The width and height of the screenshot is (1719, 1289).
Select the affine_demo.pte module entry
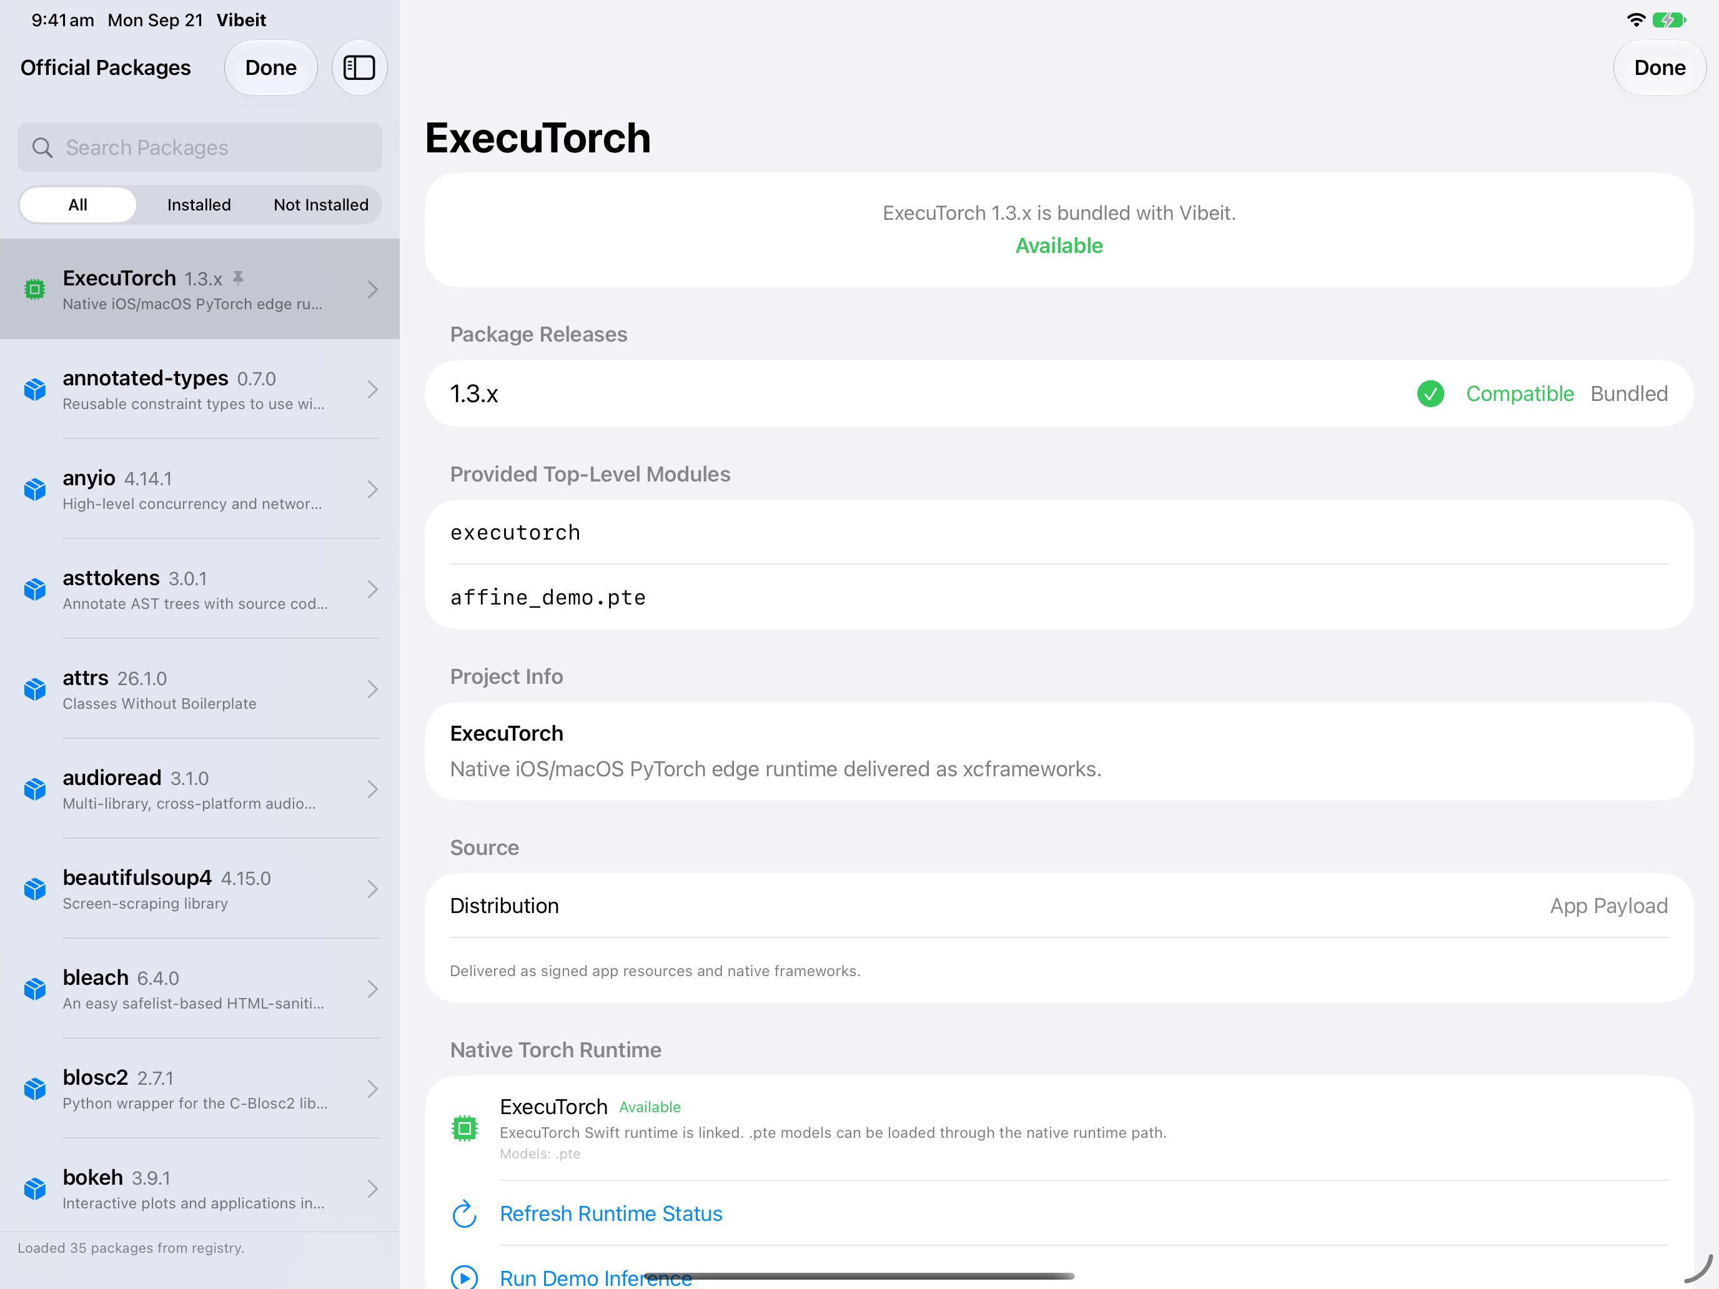1058,598
